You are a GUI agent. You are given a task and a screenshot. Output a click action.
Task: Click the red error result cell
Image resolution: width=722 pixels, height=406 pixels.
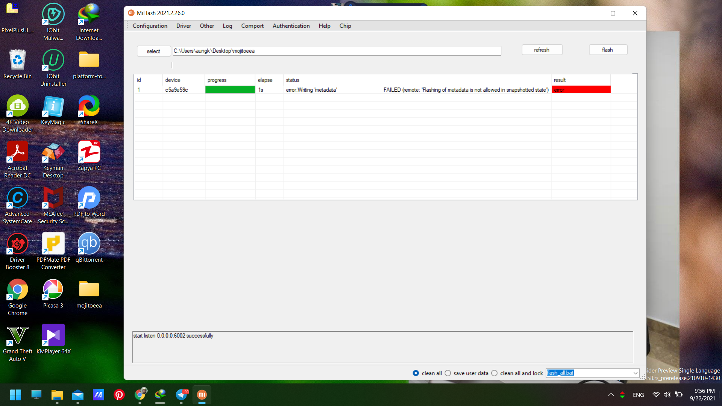coord(581,89)
